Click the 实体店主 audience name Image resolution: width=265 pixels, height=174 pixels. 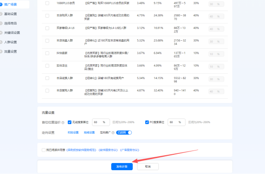point(62,66)
